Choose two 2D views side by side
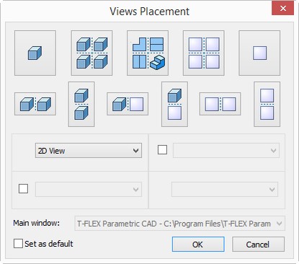 (220, 104)
